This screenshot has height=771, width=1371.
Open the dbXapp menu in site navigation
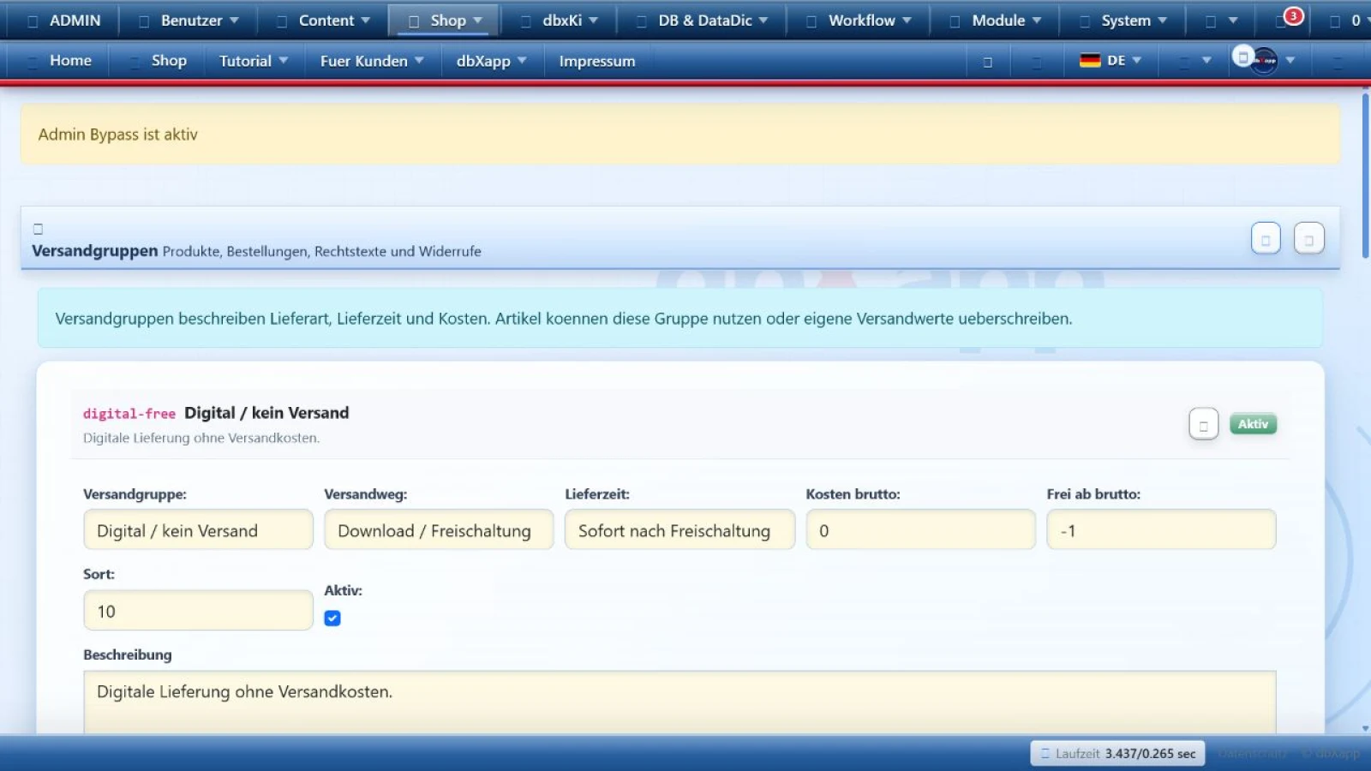tap(491, 61)
